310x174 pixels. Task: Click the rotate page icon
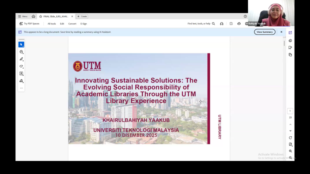click(290, 138)
